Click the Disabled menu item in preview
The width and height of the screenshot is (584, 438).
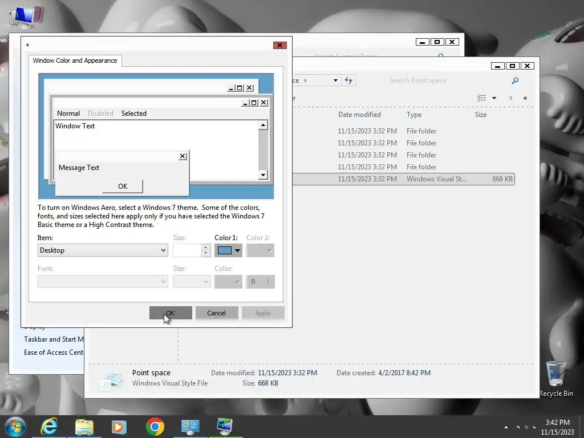coord(100,113)
